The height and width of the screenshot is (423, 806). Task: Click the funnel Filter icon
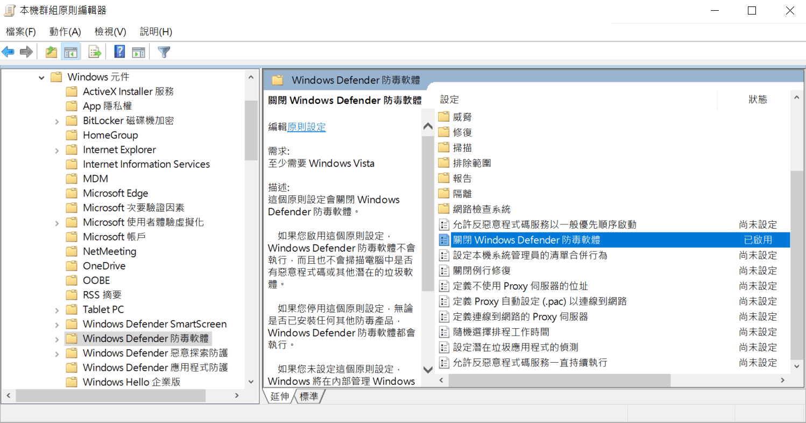(x=164, y=52)
